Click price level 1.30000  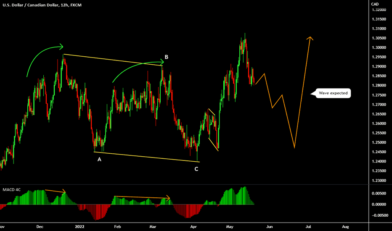(379, 48)
